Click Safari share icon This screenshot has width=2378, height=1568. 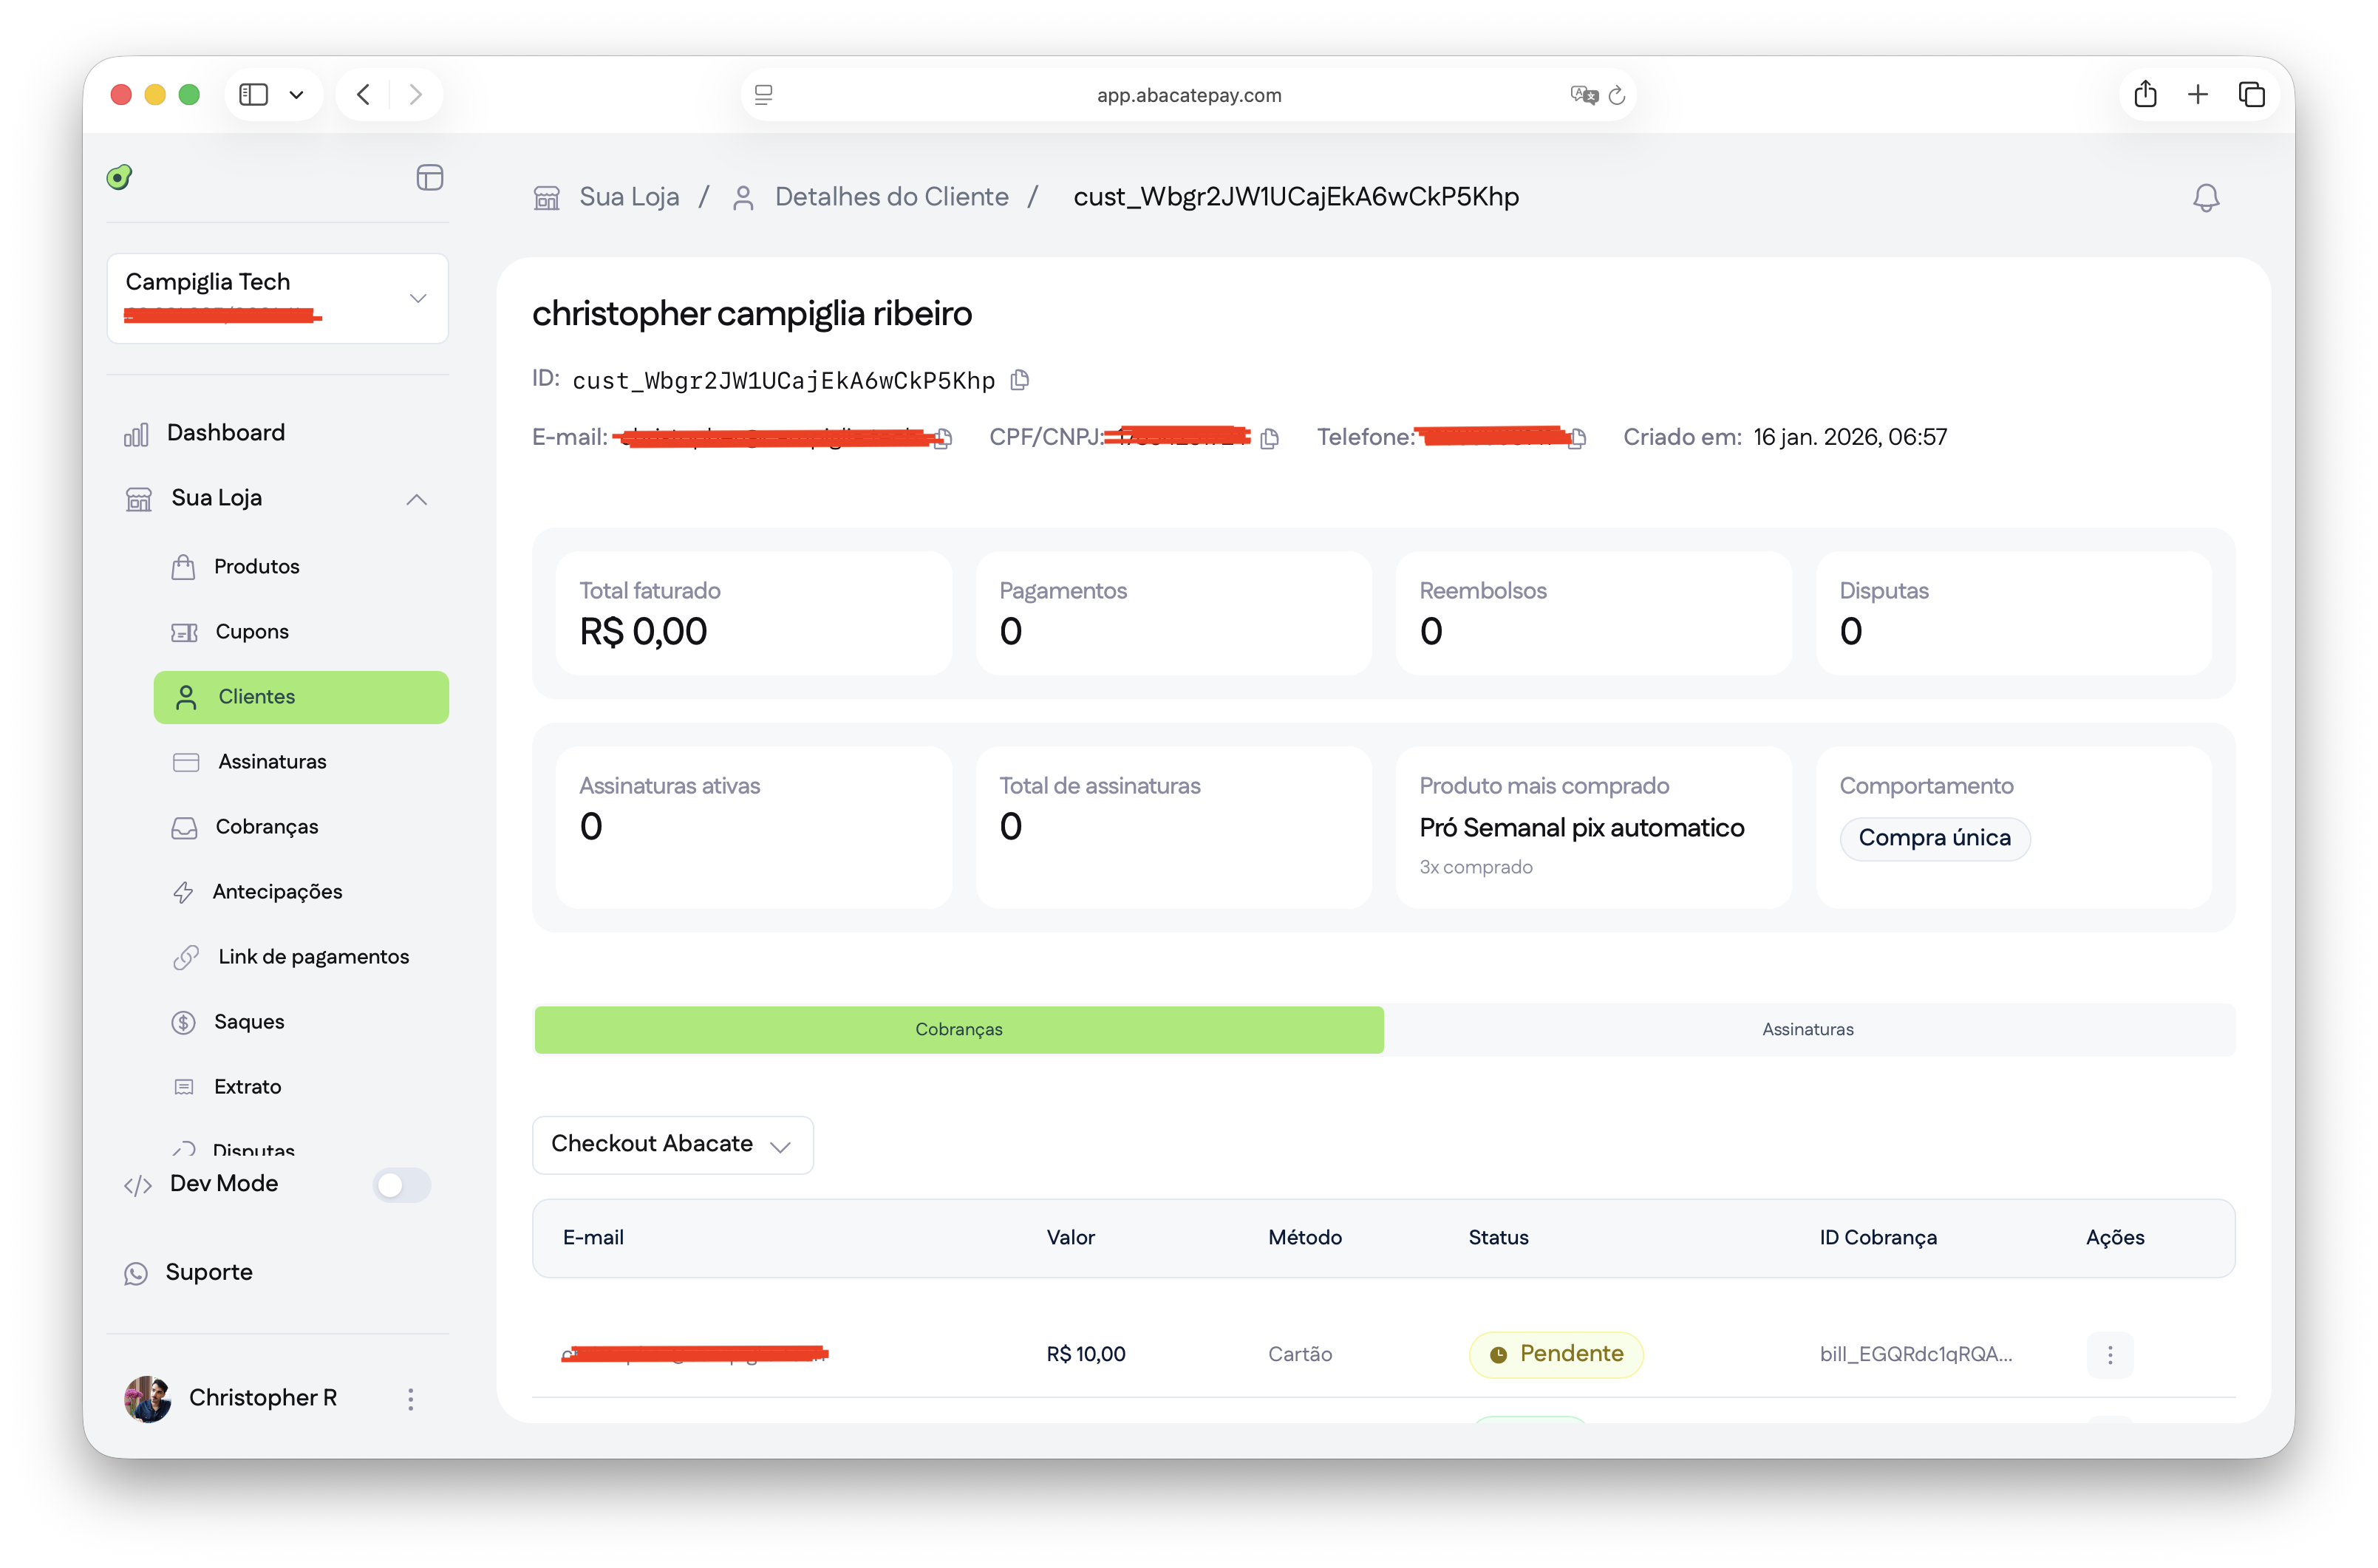pyautogui.click(x=2145, y=94)
